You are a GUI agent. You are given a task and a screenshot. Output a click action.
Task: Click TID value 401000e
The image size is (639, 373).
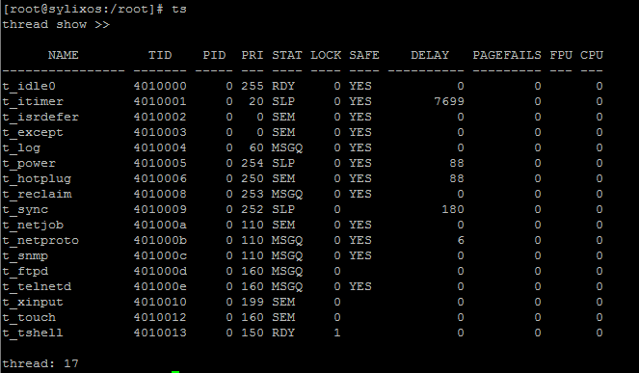(x=160, y=287)
